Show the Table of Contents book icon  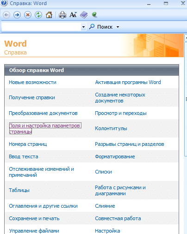tap(84, 15)
